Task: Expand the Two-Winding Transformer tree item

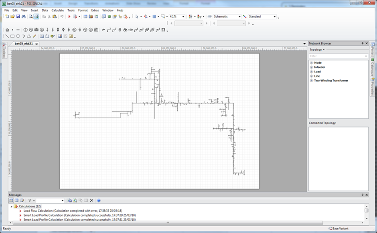Action: coord(311,81)
